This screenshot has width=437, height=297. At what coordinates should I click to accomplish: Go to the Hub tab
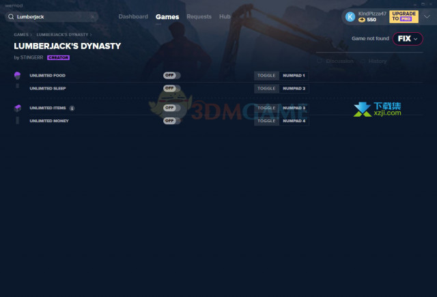point(225,16)
